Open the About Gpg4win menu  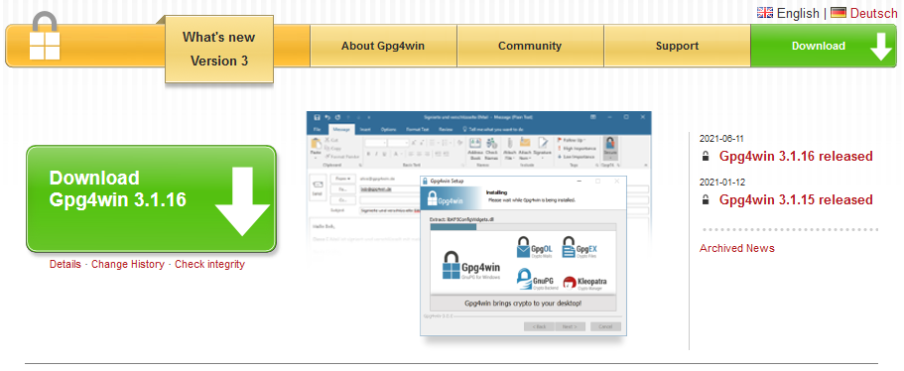383,46
